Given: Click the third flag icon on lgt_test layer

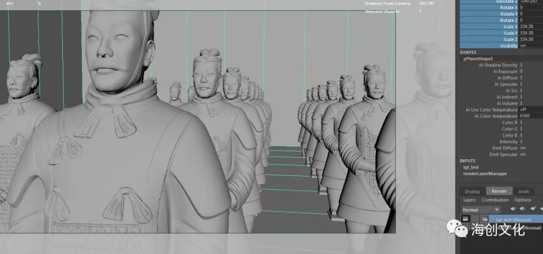Looking at the screenshot, I should (485, 219).
